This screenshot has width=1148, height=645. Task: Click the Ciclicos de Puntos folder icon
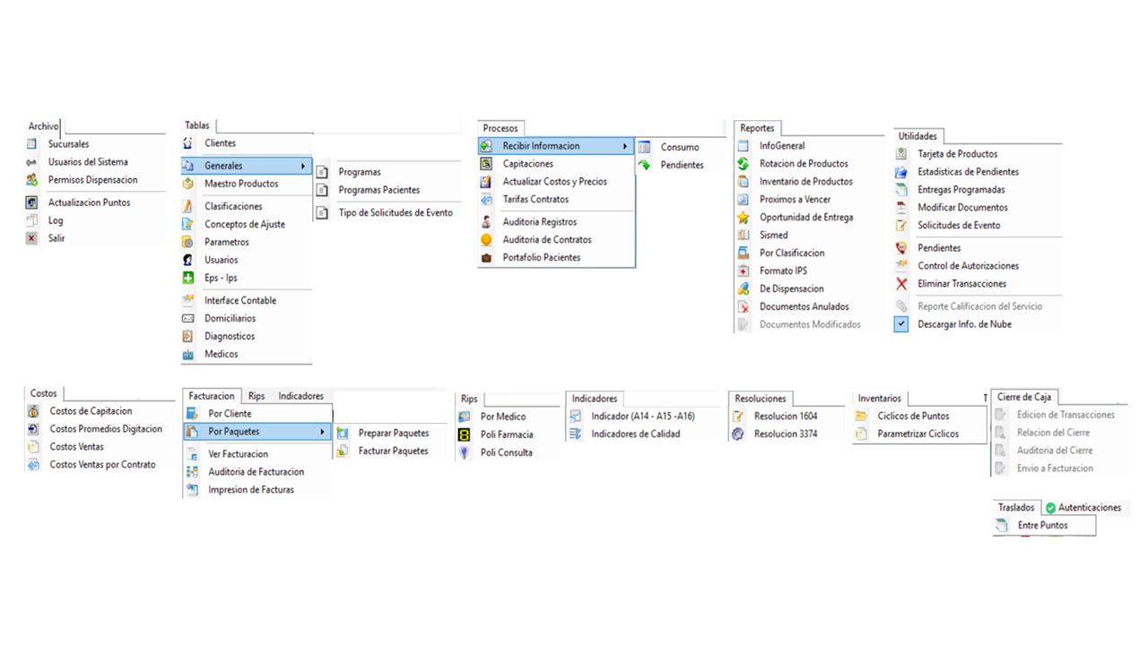point(861,416)
